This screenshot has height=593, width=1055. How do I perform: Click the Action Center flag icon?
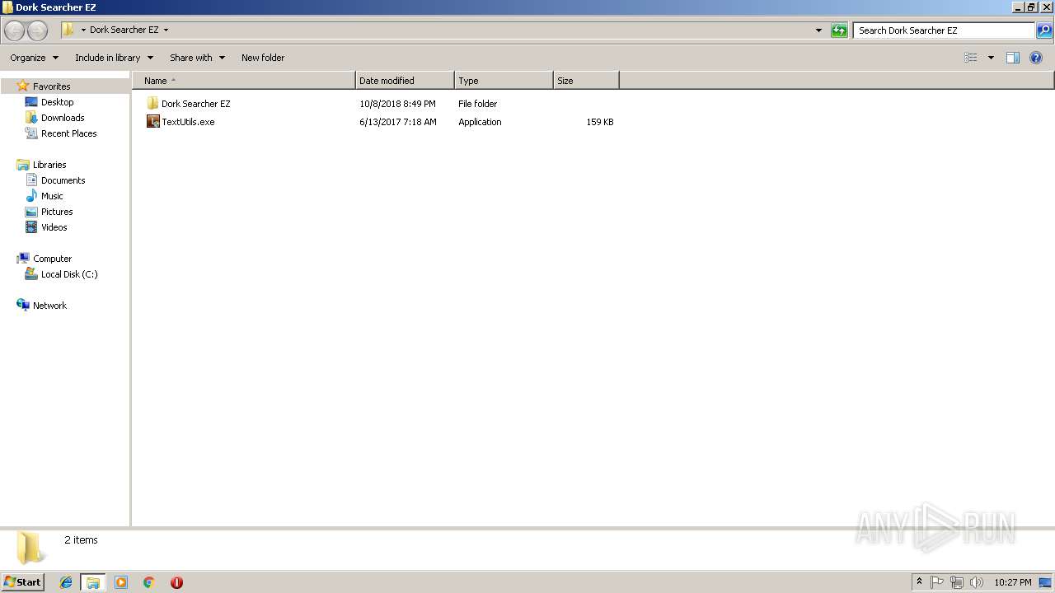pyautogui.click(x=937, y=582)
